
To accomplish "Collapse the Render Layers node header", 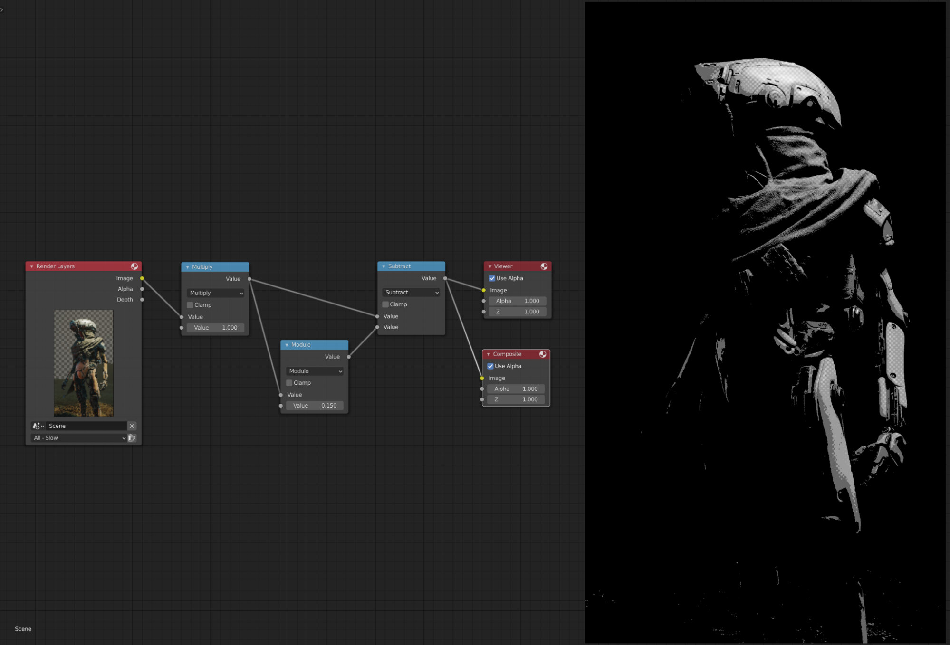I will tap(32, 266).
